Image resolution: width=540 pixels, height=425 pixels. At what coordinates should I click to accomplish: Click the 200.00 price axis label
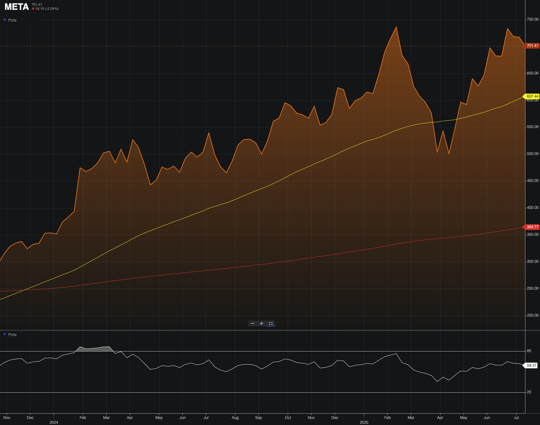coord(533,315)
